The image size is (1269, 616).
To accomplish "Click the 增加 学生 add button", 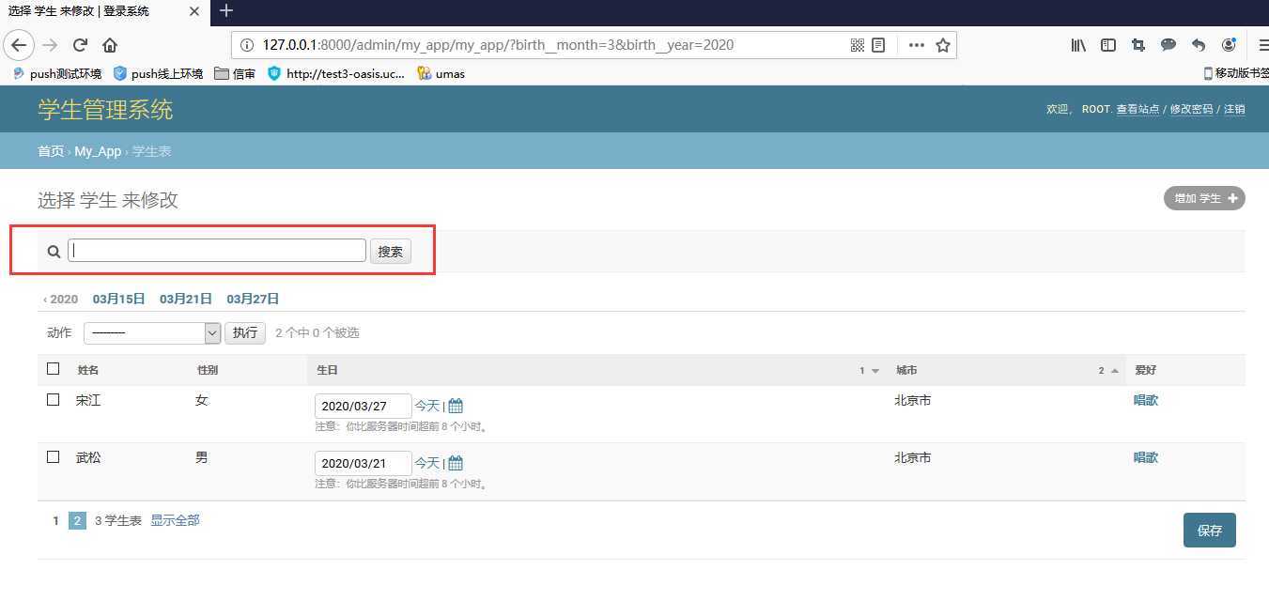I will point(1204,198).
